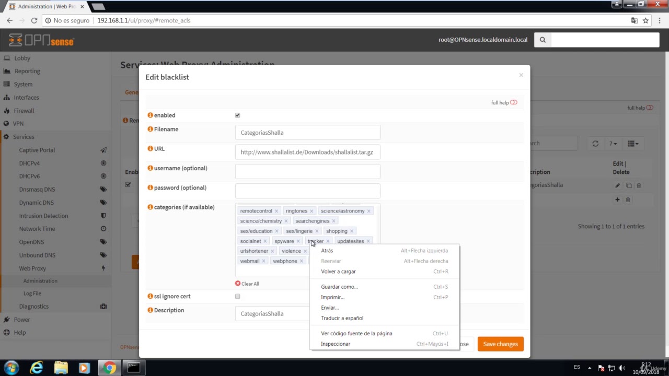The height and width of the screenshot is (376, 669).
Task: Click the OPNsense logo
Action: pos(41,40)
